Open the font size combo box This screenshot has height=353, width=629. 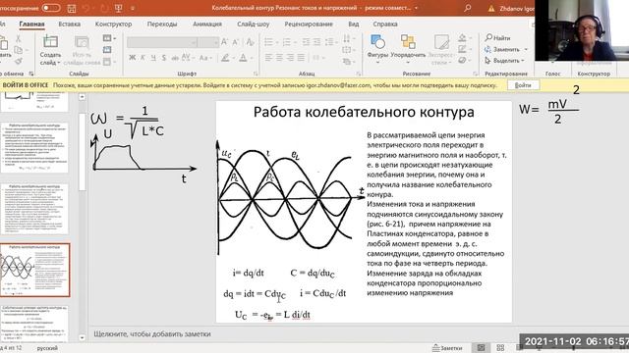(208, 42)
